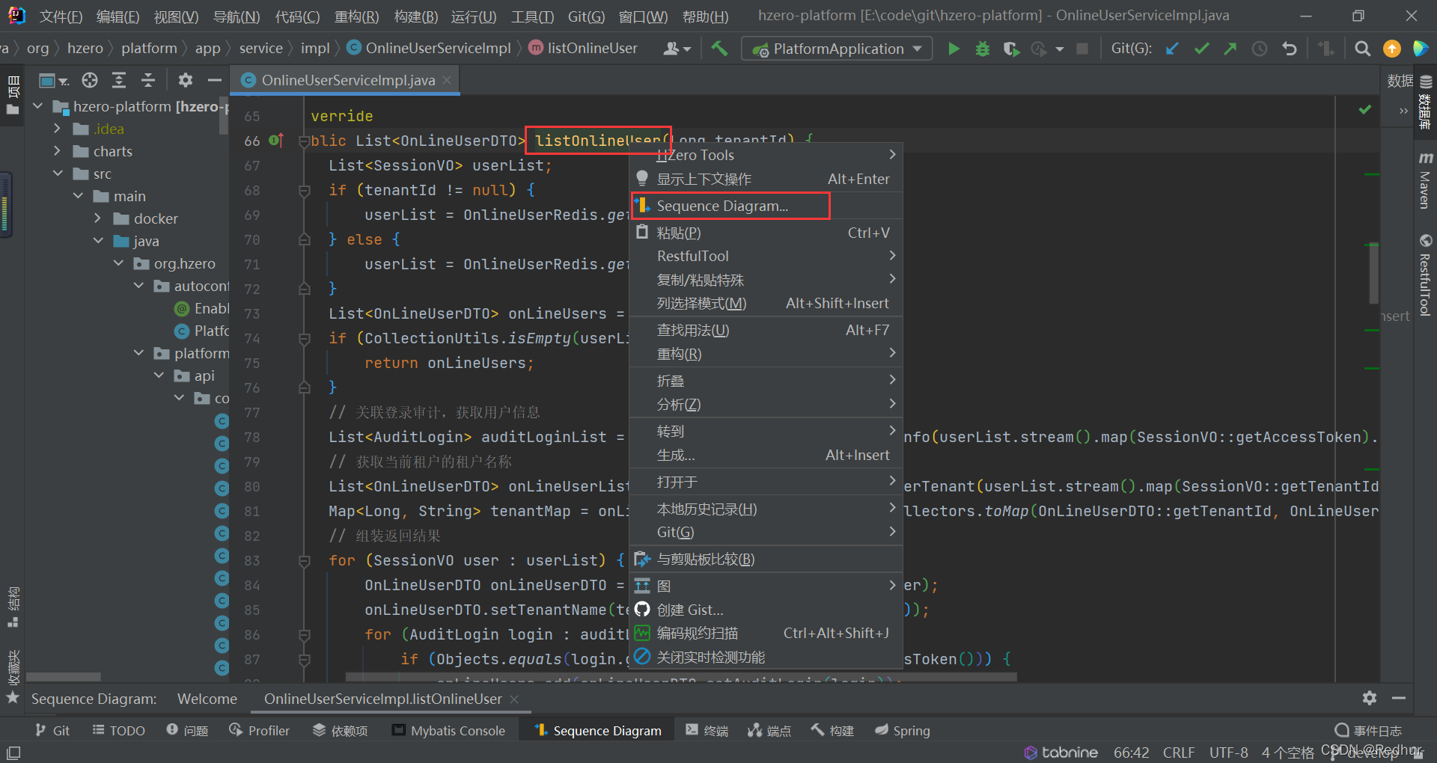Build project with the hammer icon
Image resolution: width=1437 pixels, height=763 pixels.
coord(719,49)
